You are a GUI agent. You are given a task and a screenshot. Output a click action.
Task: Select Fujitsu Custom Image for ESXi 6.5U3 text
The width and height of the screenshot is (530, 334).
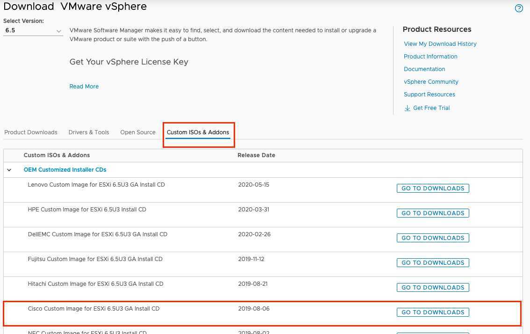pyautogui.click(x=95, y=259)
